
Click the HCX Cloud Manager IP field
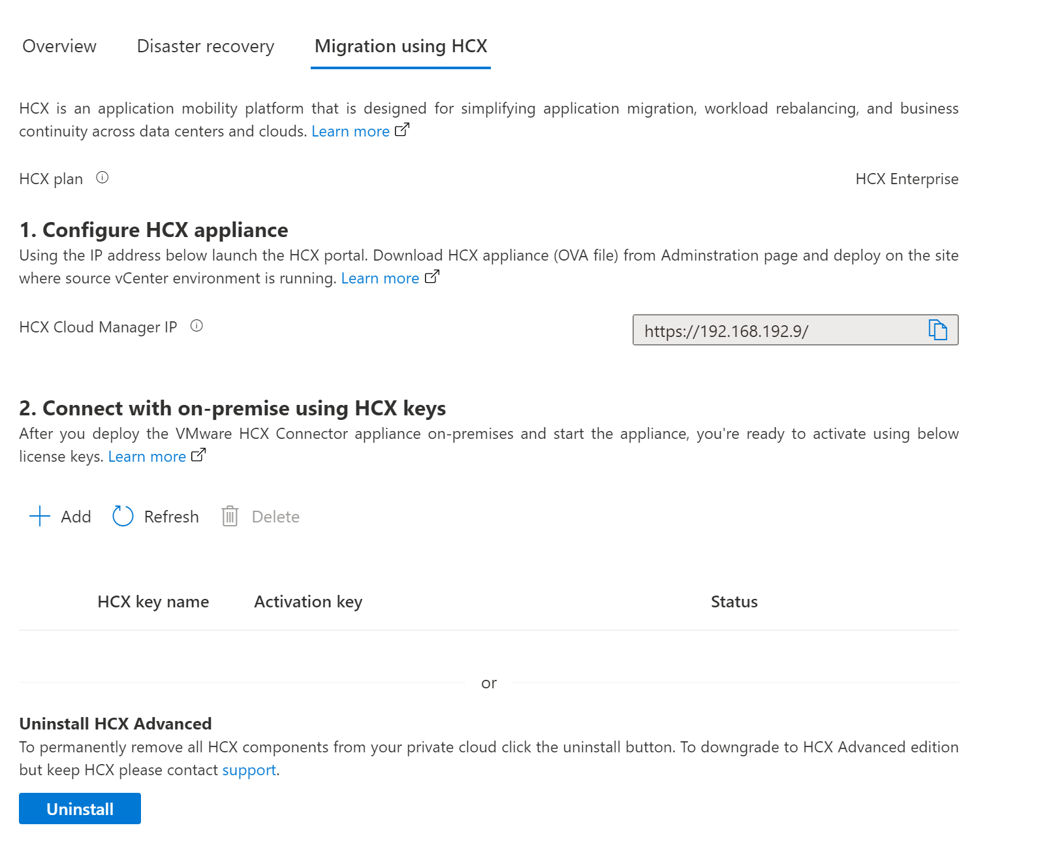[x=795, y=330]
